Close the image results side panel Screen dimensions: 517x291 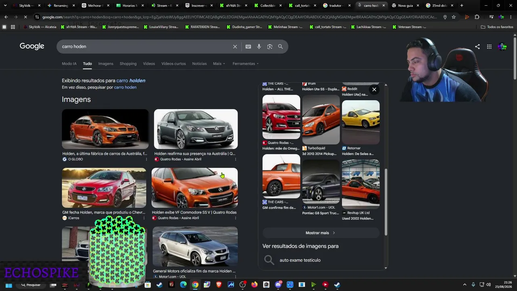(374, 89)
